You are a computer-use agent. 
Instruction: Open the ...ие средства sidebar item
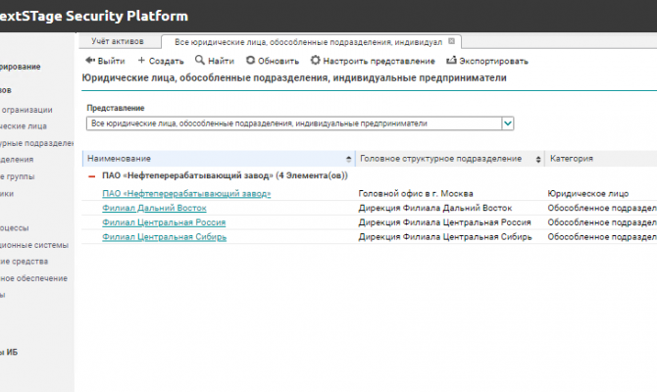point(24,262)
